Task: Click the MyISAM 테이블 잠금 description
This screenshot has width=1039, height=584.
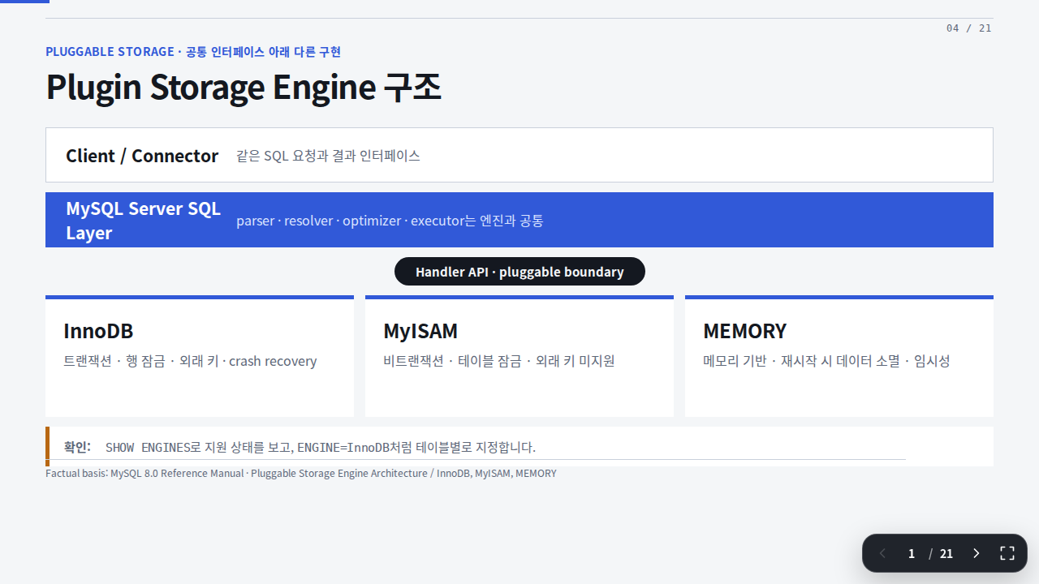Action: click(x=498, y=361)
